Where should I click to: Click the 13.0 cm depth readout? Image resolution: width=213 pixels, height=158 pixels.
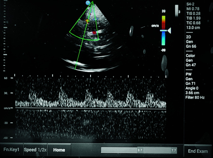coord(193,28)
